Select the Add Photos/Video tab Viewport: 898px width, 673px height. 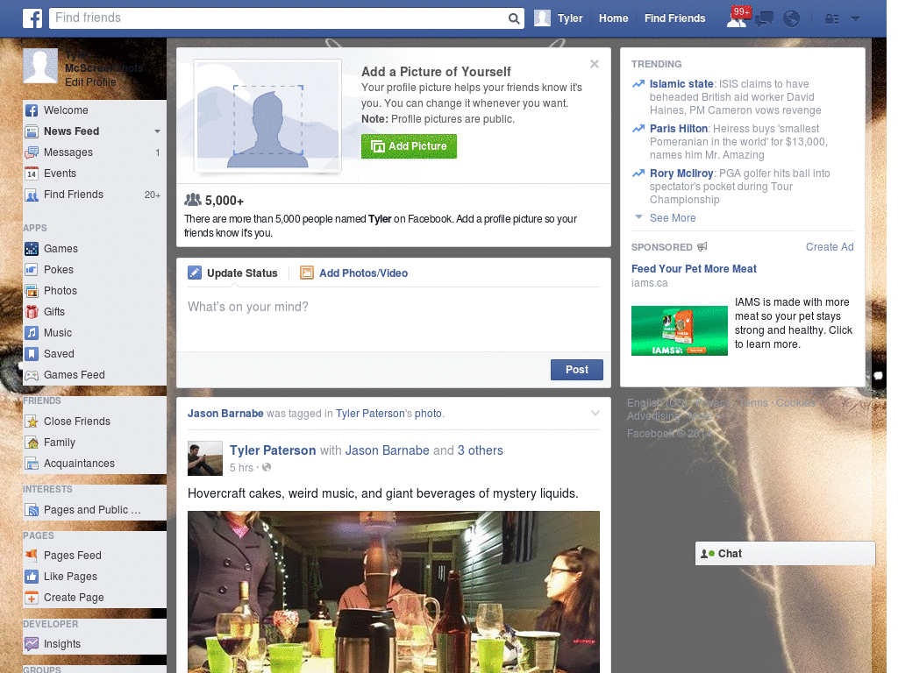(354, 273)
